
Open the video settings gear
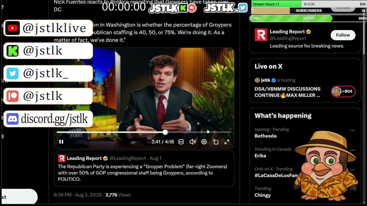pyautogui.click(x=204, y=142)
